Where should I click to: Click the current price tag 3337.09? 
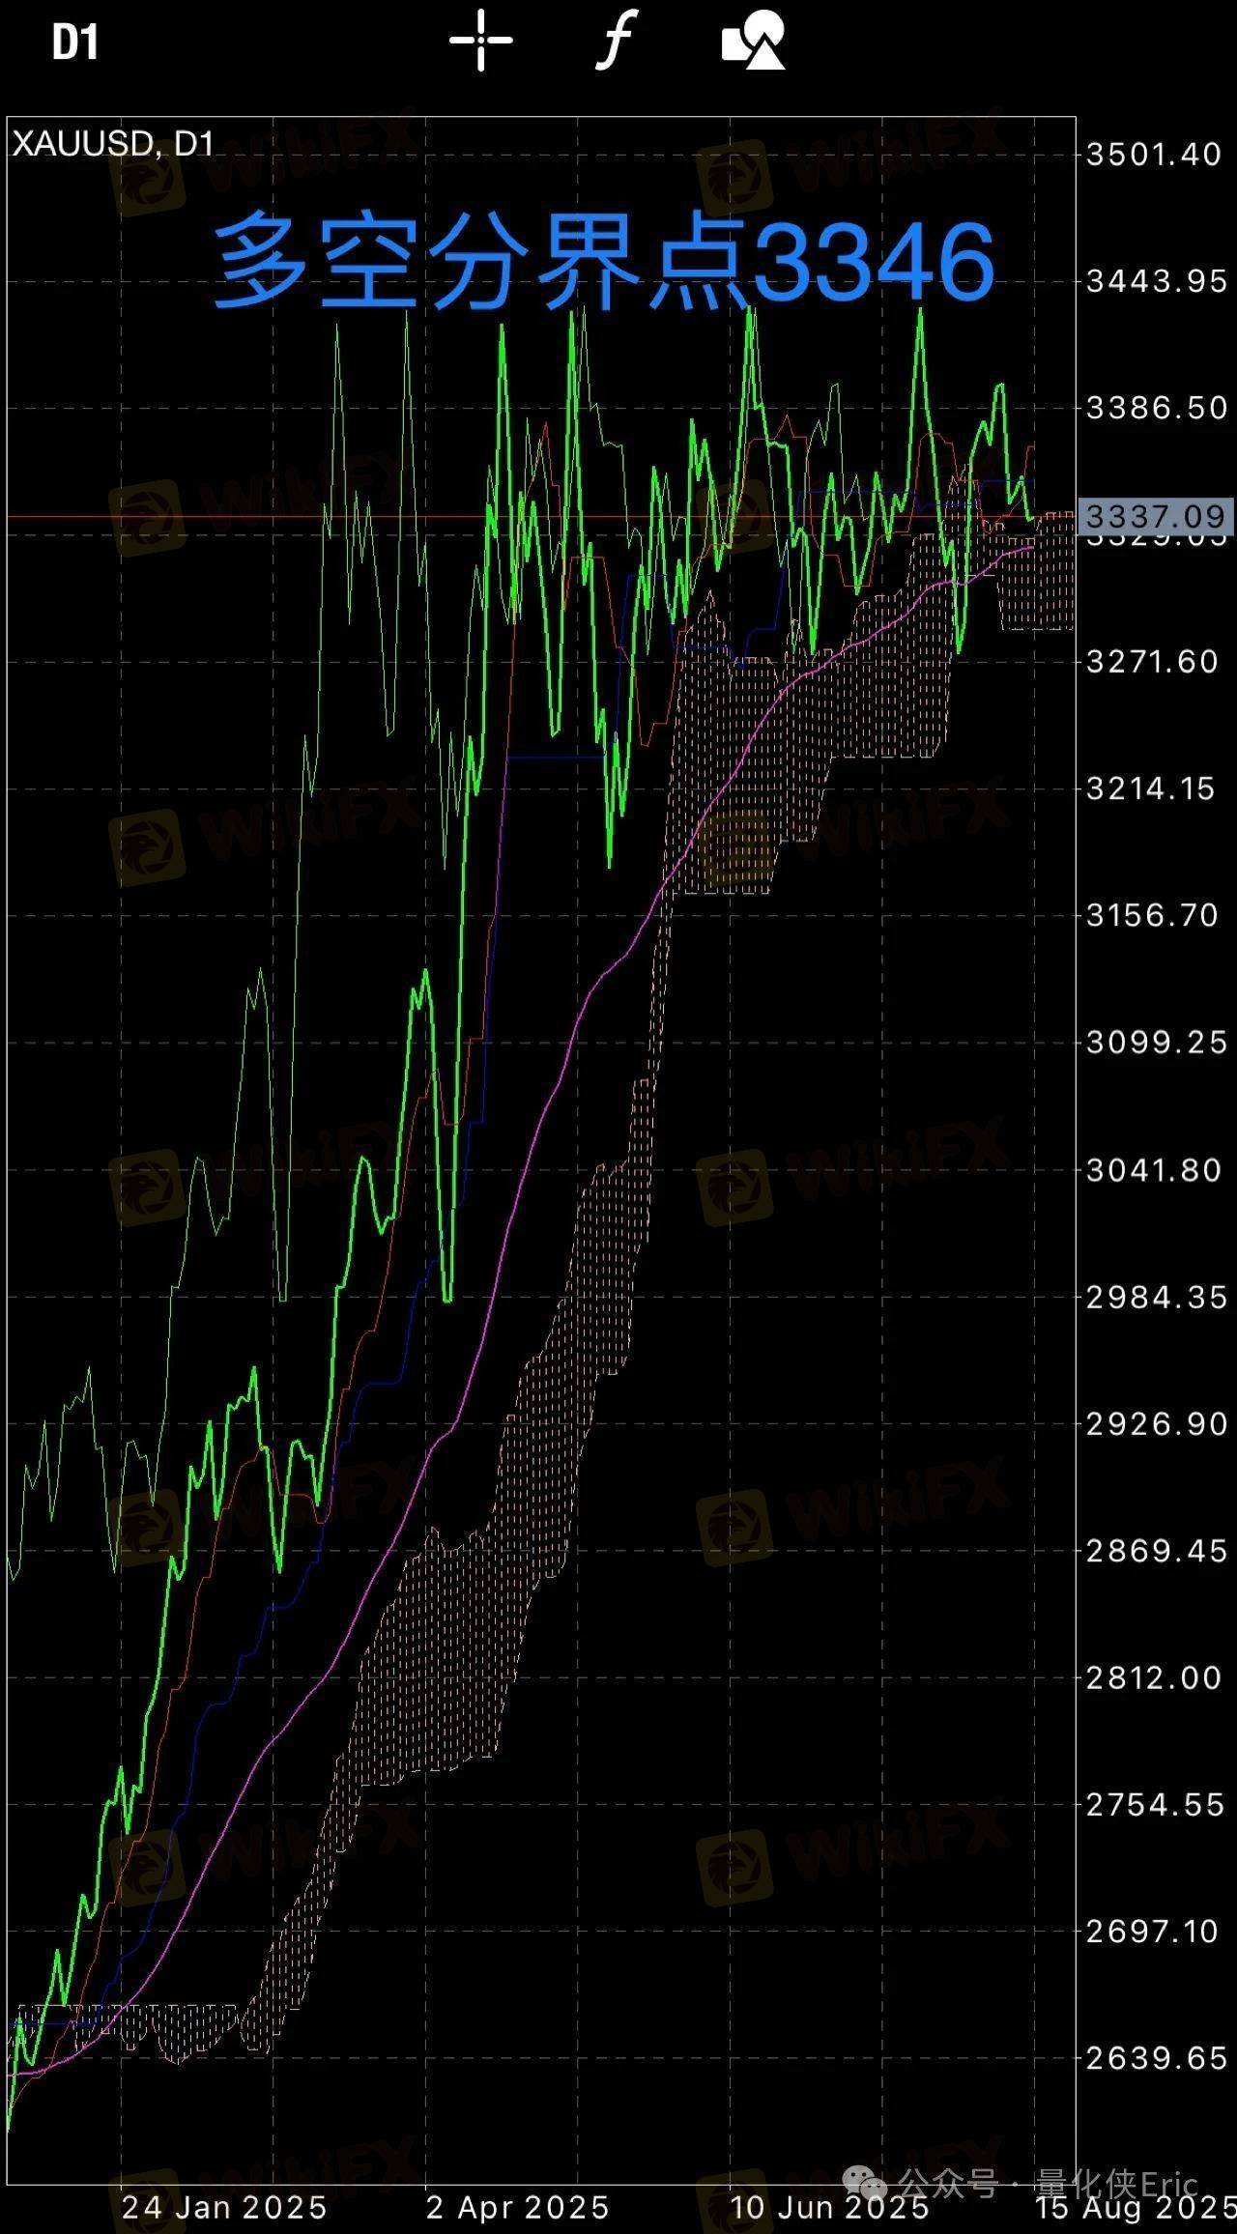1155,517
